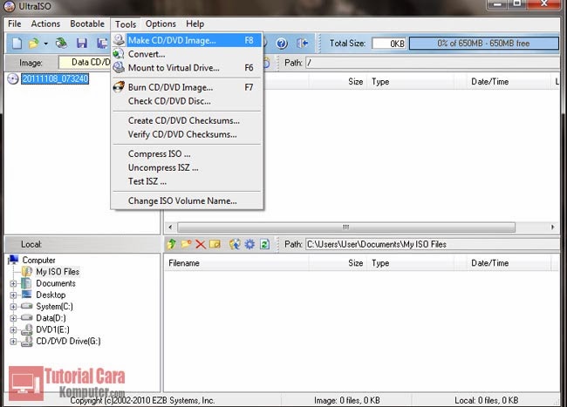
Task: Click the Open file folder toolbar icon
Action: pos(34,44)
